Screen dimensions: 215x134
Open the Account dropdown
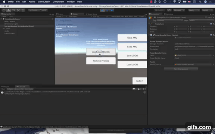point(179,10)
